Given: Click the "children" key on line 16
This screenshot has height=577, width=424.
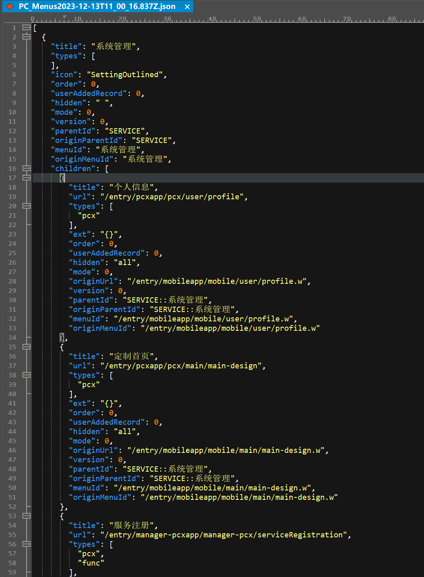Looking at the screenshot, I should 73,168.
